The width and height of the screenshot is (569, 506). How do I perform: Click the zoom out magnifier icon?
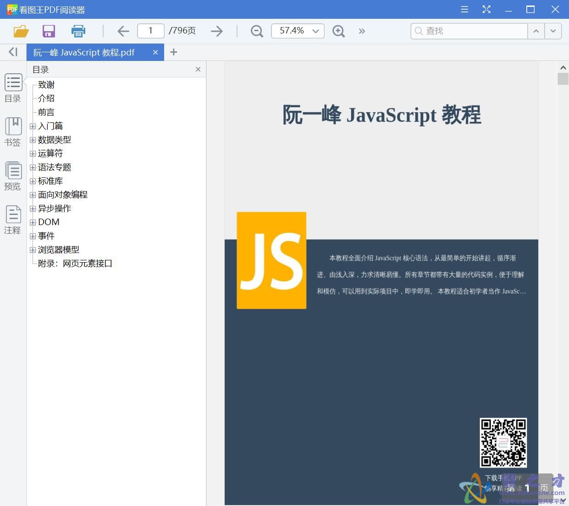click(256, 31)
